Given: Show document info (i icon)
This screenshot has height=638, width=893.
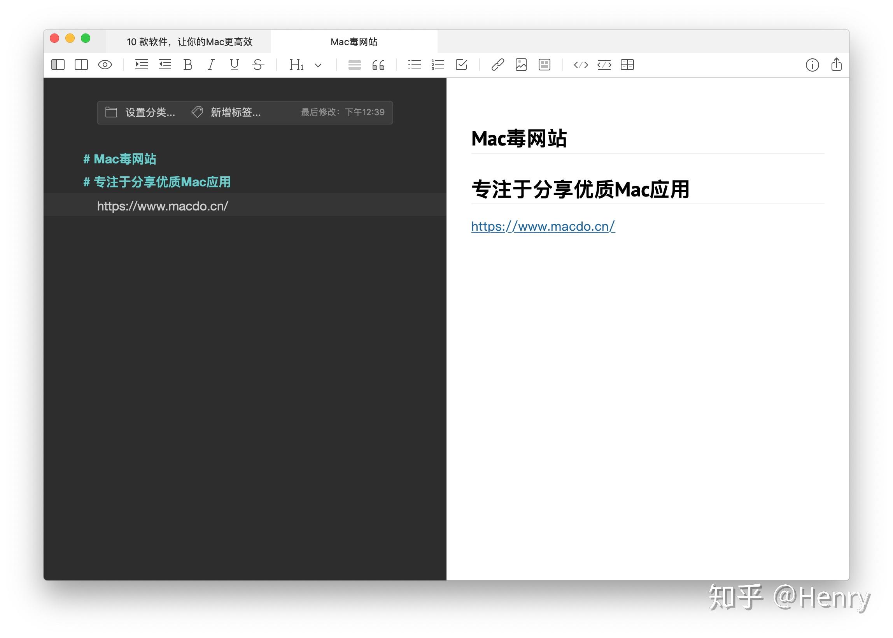Looking at the screenshot, I should [812, 65].
